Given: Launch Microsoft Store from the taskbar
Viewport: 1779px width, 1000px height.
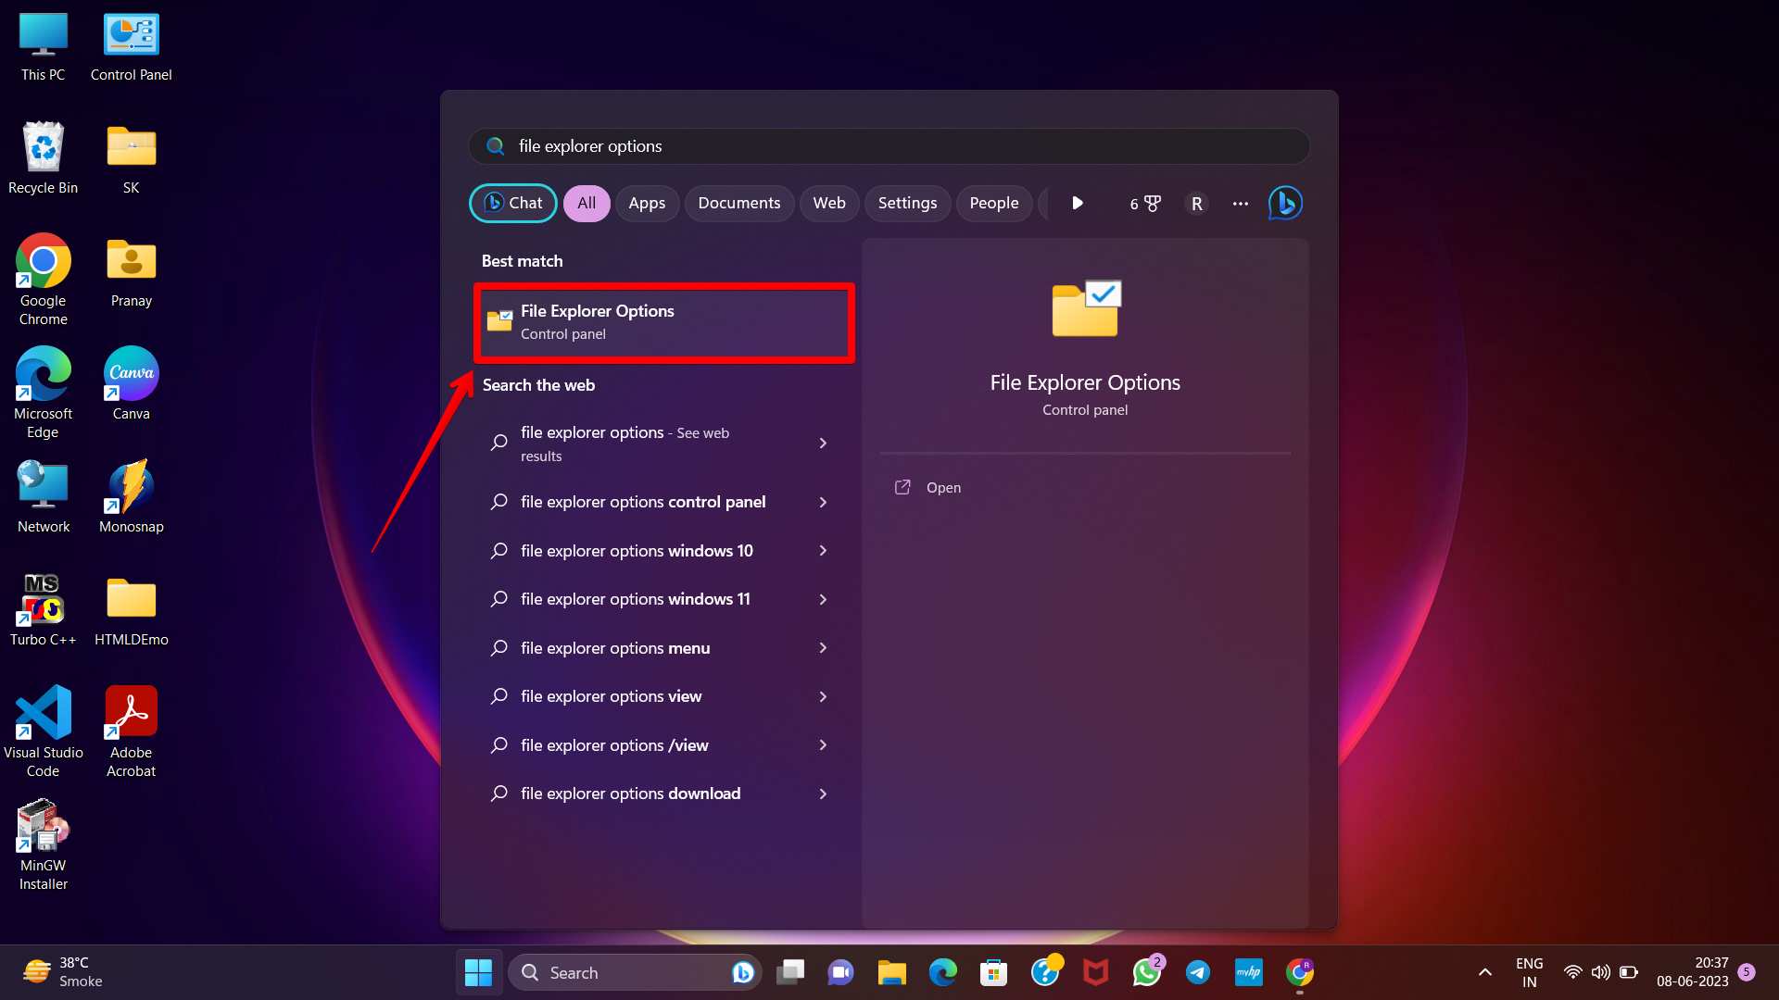Looking at the screenshot, I should click(x=993, y=972).
